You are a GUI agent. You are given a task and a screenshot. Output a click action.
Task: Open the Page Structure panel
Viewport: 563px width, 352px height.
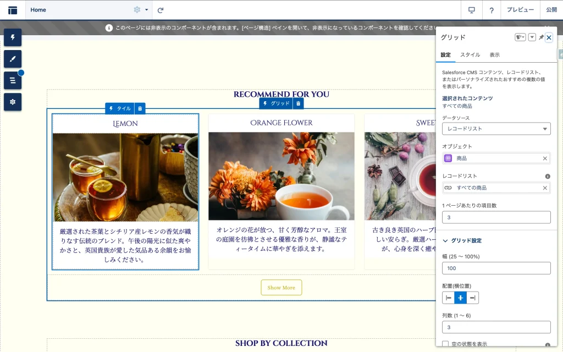point(13,80)
